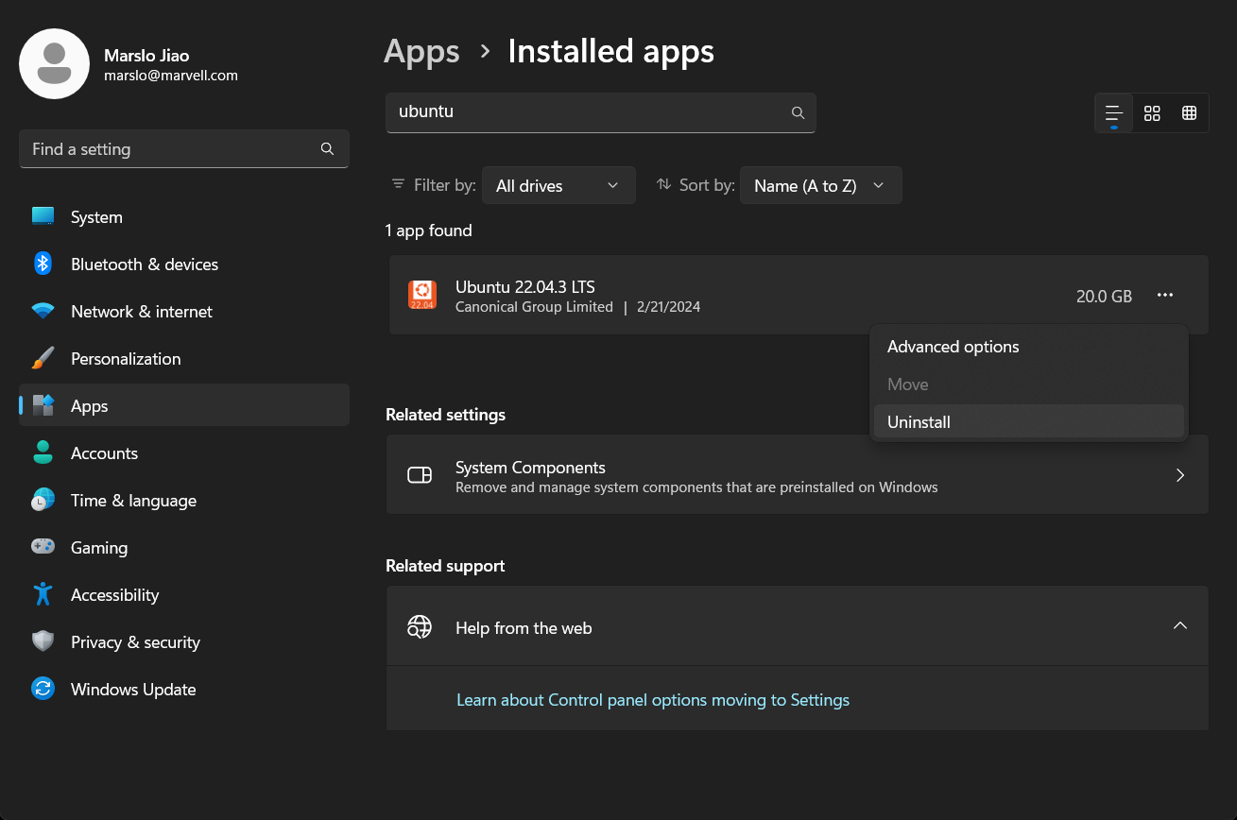Click the Related support heading
The width and height of the screenshot is (1237, 820).
point(445,566)
